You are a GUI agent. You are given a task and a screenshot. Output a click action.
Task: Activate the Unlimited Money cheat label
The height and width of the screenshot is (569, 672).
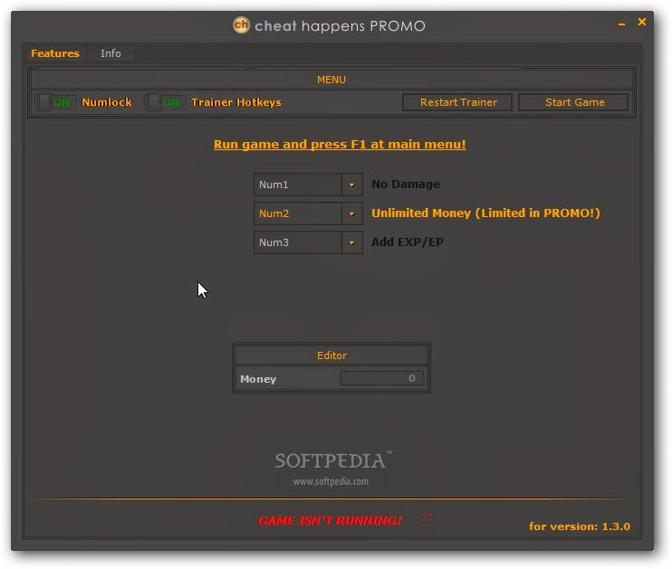pyautogui.click(x=485, y=213)
